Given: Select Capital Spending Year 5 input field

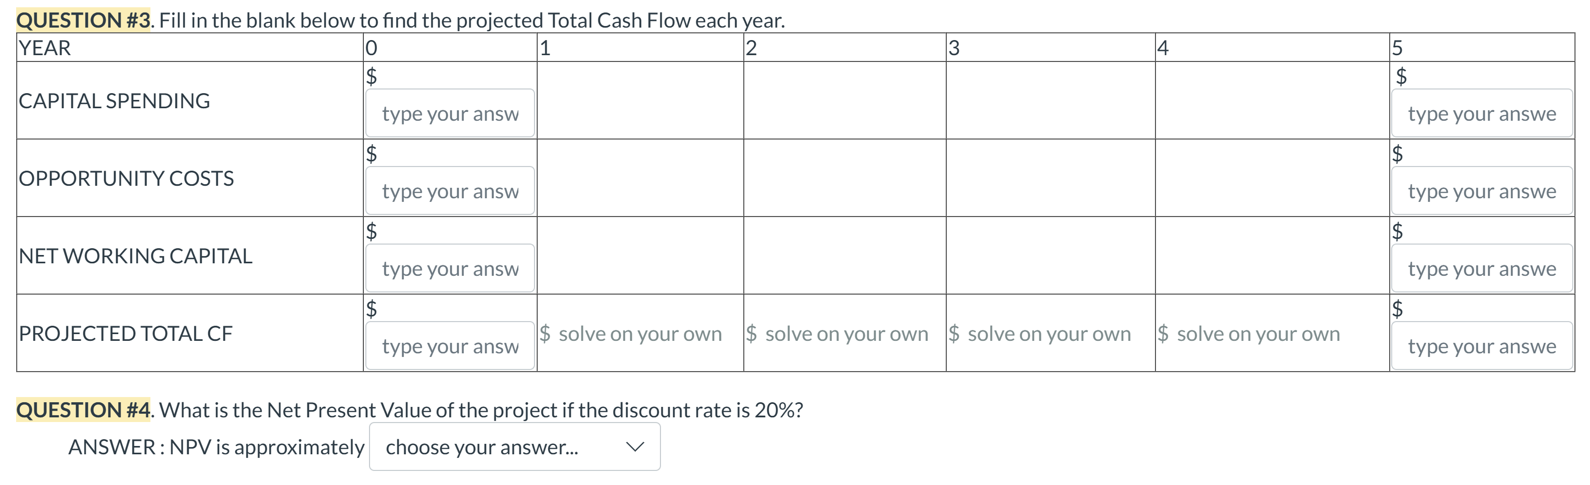Looking at the screenshot, I should point(1481,113).
